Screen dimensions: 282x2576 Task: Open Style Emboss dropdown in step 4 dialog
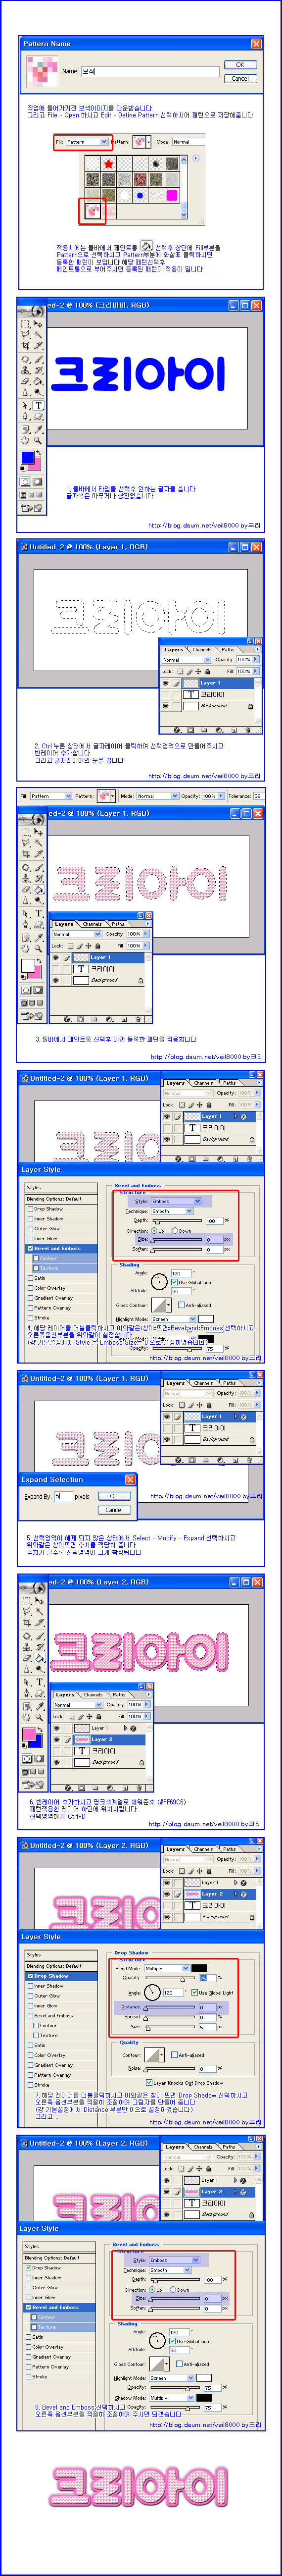(x=176, y=1201)
